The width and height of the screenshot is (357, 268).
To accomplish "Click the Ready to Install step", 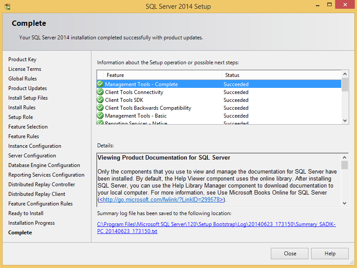I will coord(26,213).
